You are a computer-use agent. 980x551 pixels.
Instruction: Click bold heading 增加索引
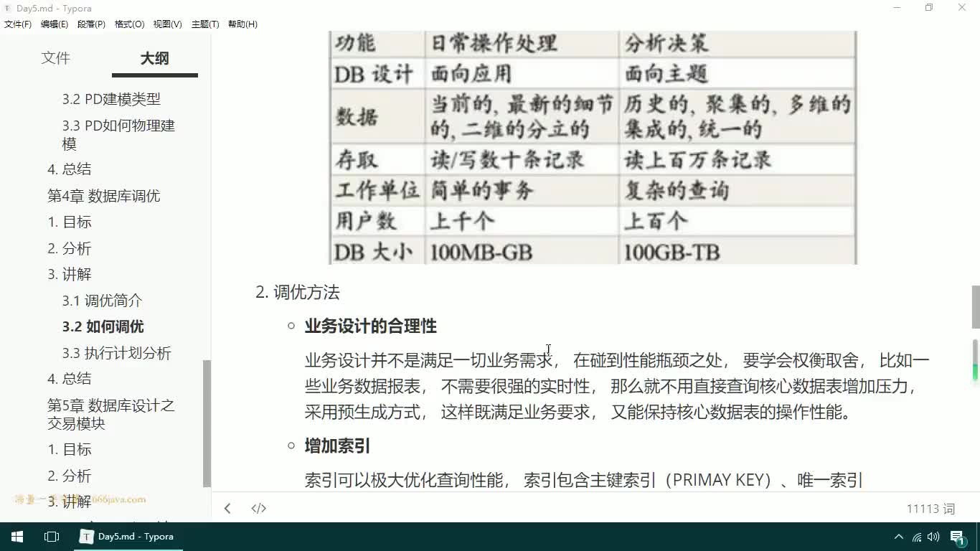click(337, 446)
